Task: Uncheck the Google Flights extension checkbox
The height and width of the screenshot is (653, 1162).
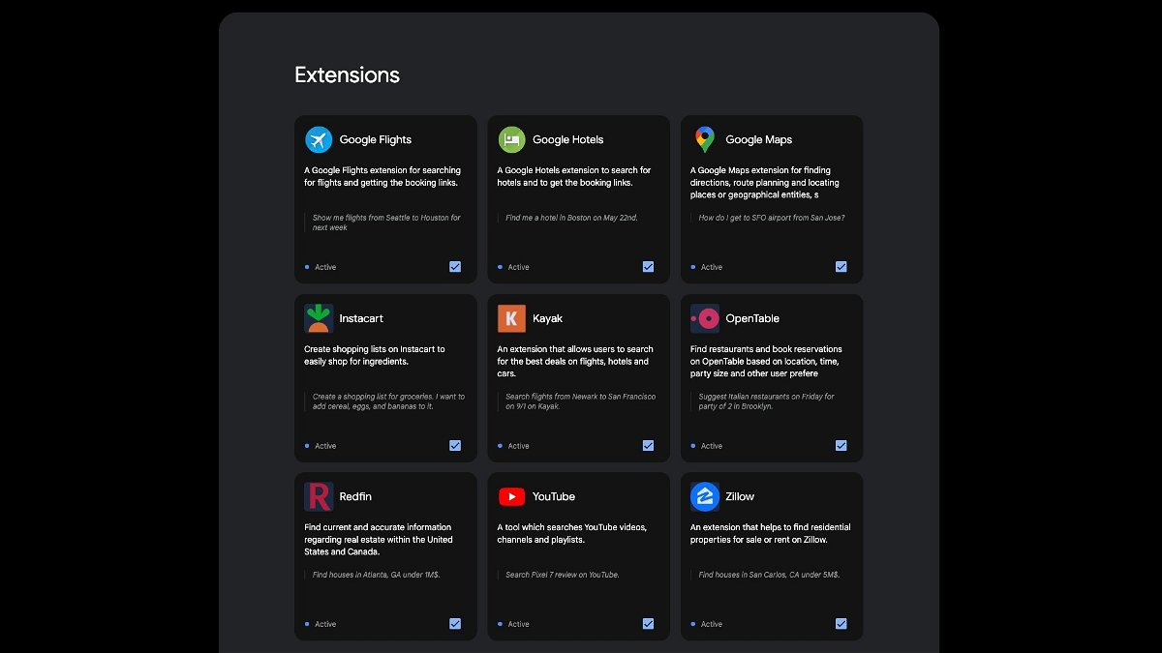Action: (x=455, y=267)
